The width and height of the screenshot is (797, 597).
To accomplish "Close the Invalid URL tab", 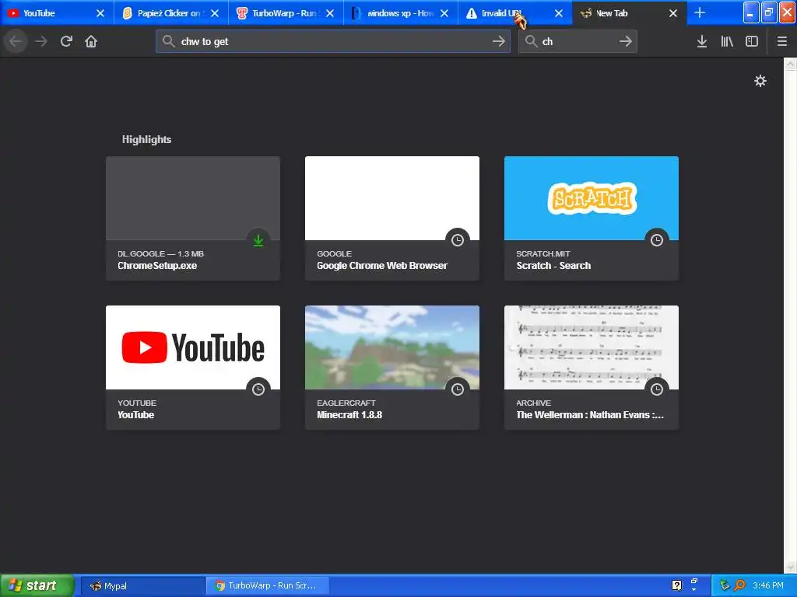I will [x=559, y=13].
